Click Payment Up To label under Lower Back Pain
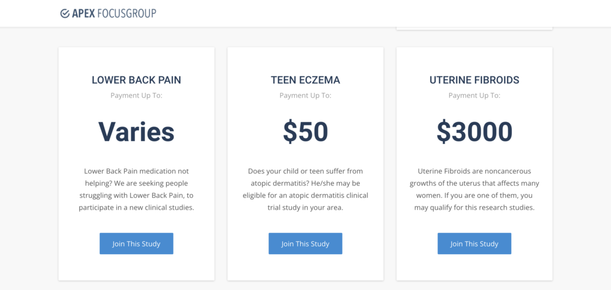Image resolution: width=611 pixels, height=290 pixels. (137, 95)
